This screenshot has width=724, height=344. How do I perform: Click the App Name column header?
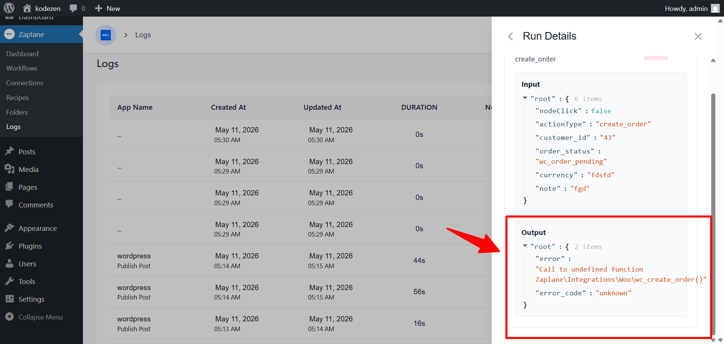(x=135, y=107)
